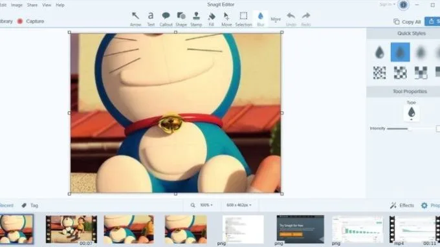Open the Share menu
The image size is (440, 247).
(32, 5)
